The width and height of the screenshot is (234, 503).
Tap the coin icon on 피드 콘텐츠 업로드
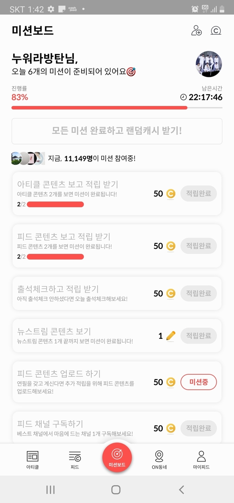(171, 382)
